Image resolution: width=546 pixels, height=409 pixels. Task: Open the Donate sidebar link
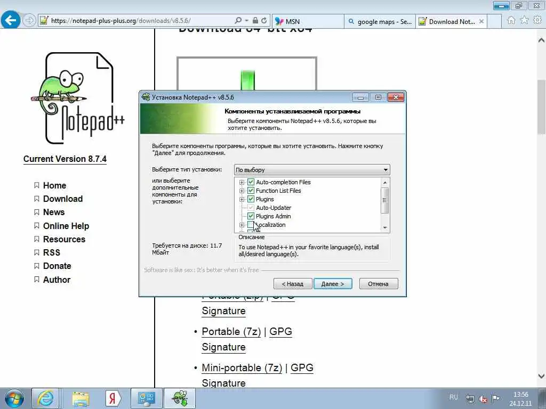pyautogui.click(x=57, y=266)
